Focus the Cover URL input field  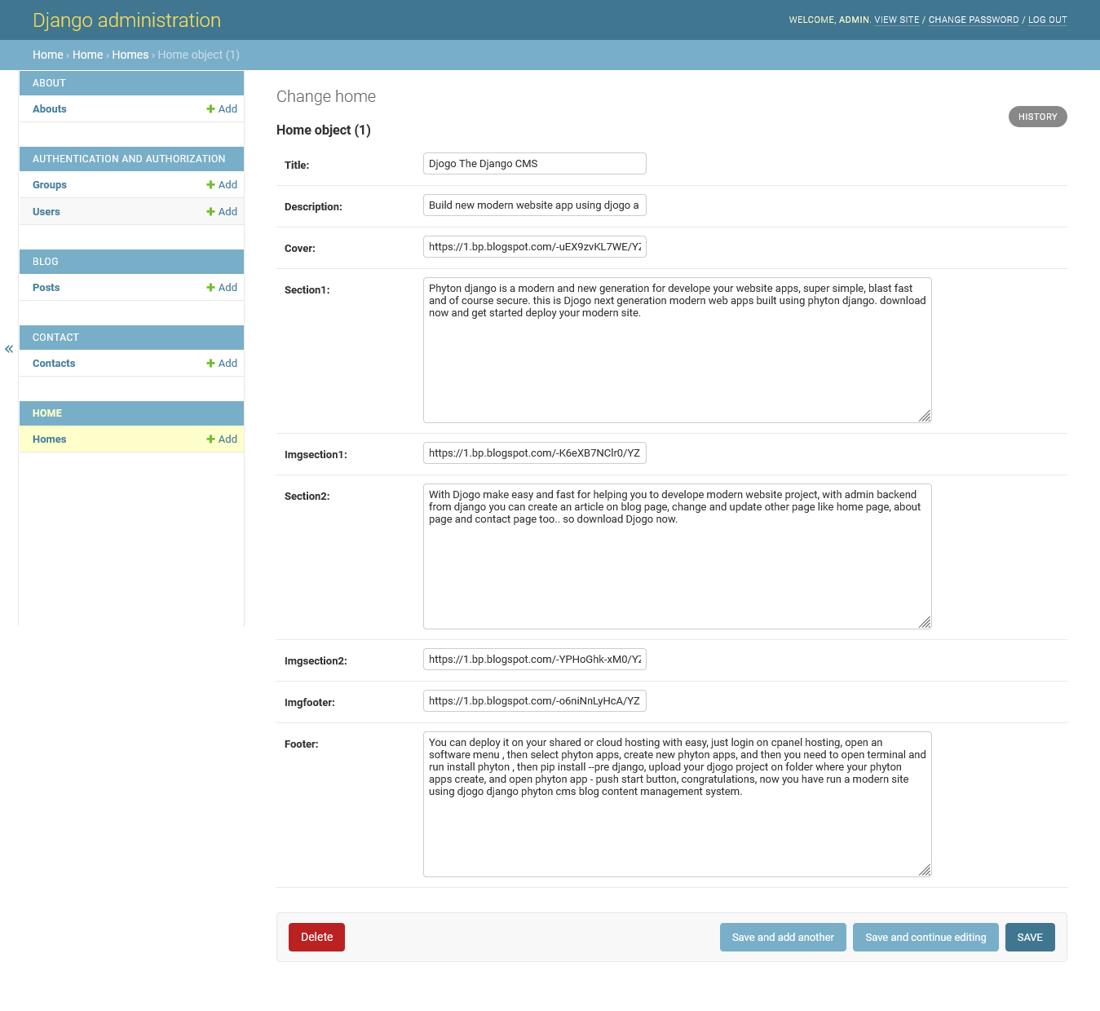535,246
